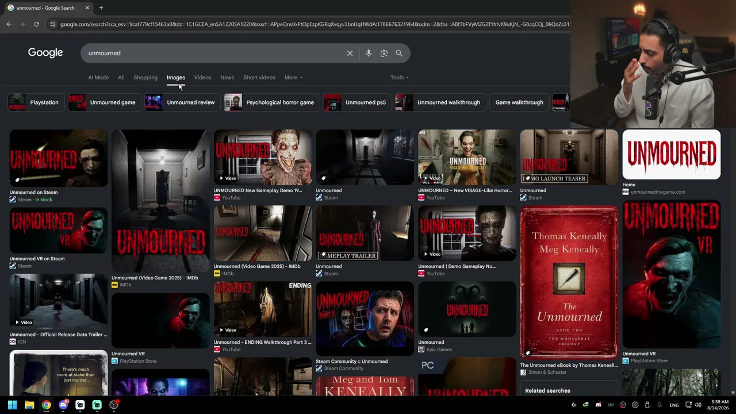
Task: Start voice search with the microphone icon
Action: [369, 53]
